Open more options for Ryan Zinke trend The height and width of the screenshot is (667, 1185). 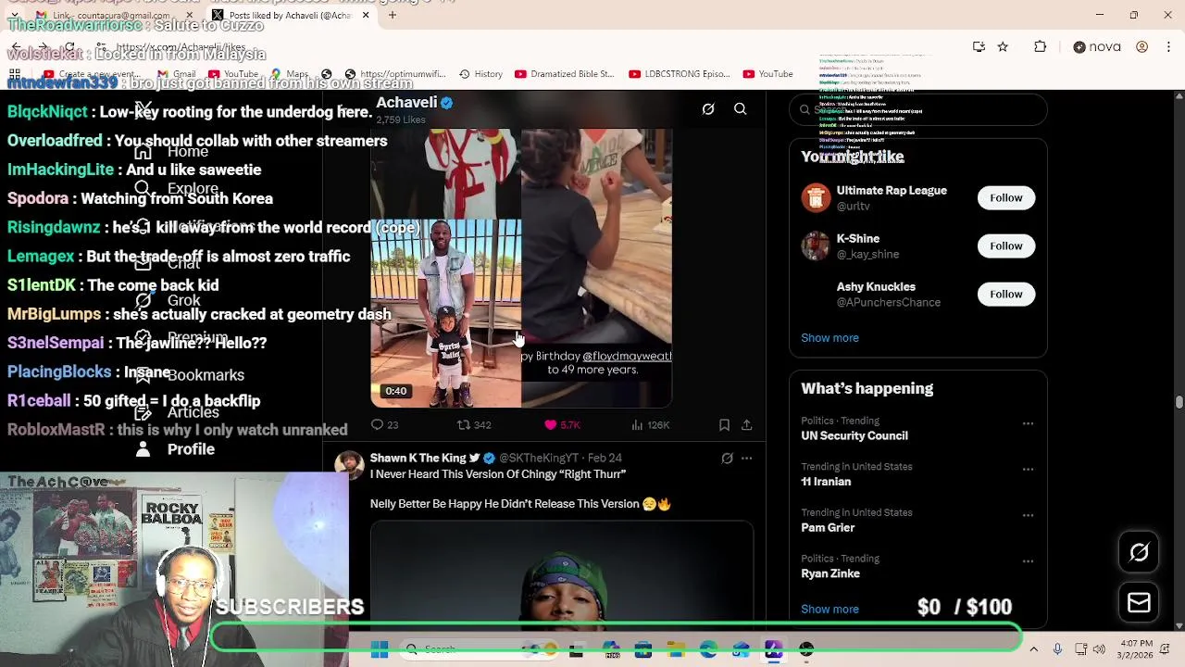point(1028,561)
